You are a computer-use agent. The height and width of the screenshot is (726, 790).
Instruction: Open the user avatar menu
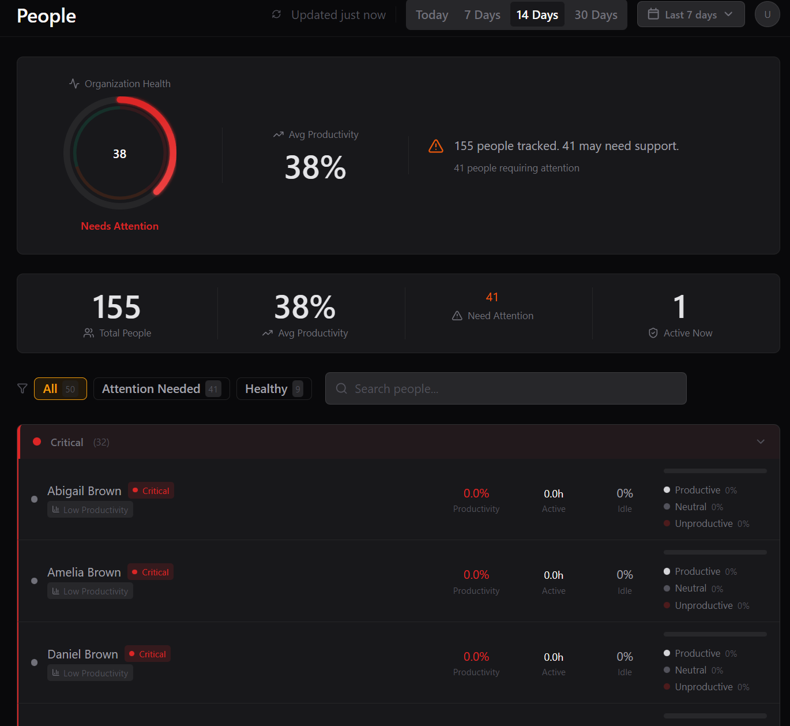click(767, 14)
